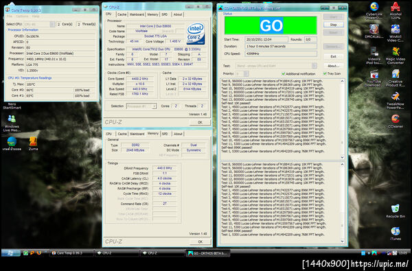
Task: Click DRAM Frequency value 440.0 MHz
Action: 165,168
